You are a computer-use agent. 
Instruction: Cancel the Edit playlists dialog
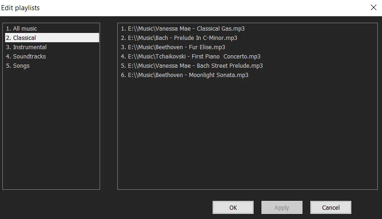pyautogui.click(x=331, y=207)
